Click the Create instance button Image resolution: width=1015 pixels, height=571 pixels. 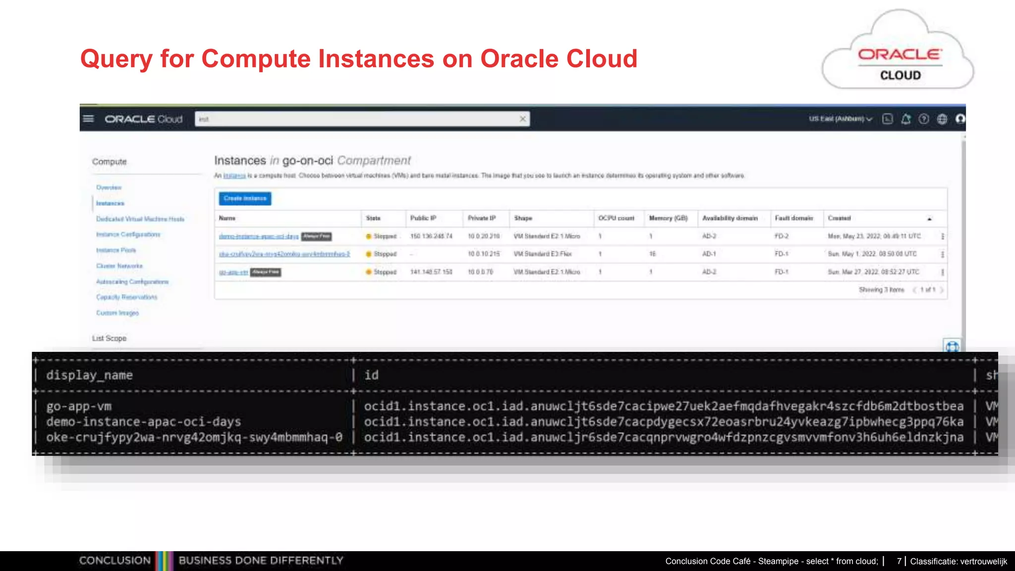pos(245,199)
